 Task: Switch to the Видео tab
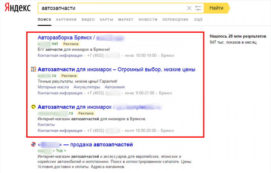[x=88, y=20]
